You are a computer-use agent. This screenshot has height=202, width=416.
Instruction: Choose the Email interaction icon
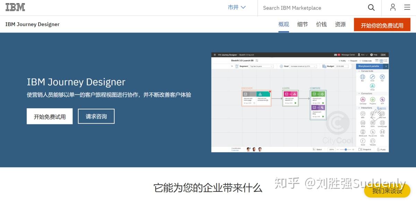tap(363, 122)
